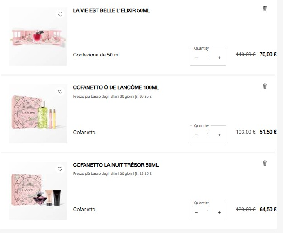
Task: Toggle wishlist heart on Ô de Lancôme set
Action: (x=60, y=91)
